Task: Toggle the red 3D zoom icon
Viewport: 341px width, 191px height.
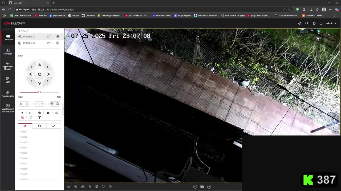Action: (x=22, y=117)
